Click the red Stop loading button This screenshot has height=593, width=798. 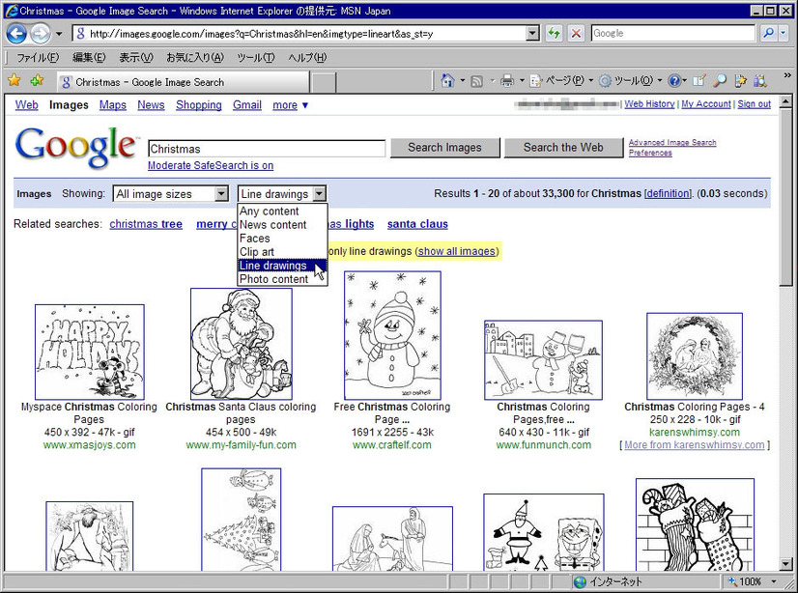click(576, 34)
